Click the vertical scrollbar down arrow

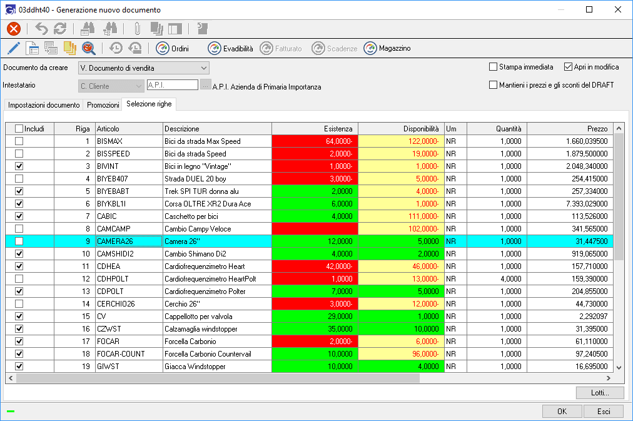pyautogui.click(x=619, y=367)
